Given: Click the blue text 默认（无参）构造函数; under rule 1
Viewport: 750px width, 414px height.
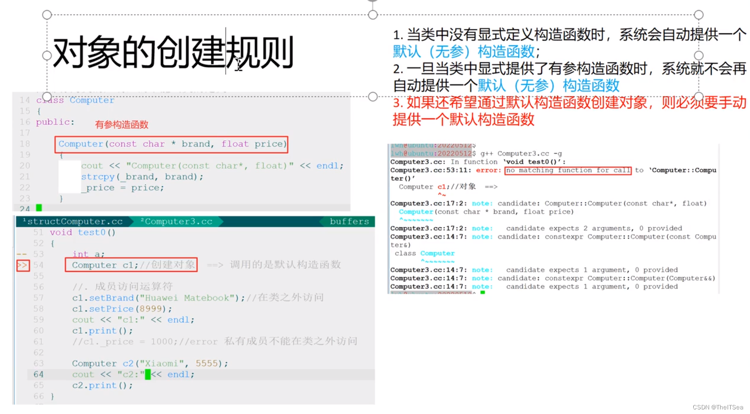Looking at the screenshot, I should click(x=467, y=52).
